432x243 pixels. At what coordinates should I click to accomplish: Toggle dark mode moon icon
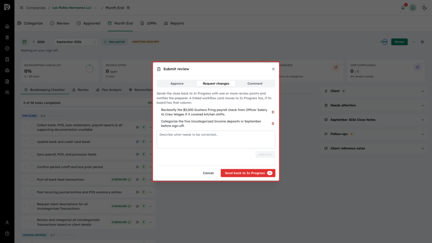click(424, 8)
